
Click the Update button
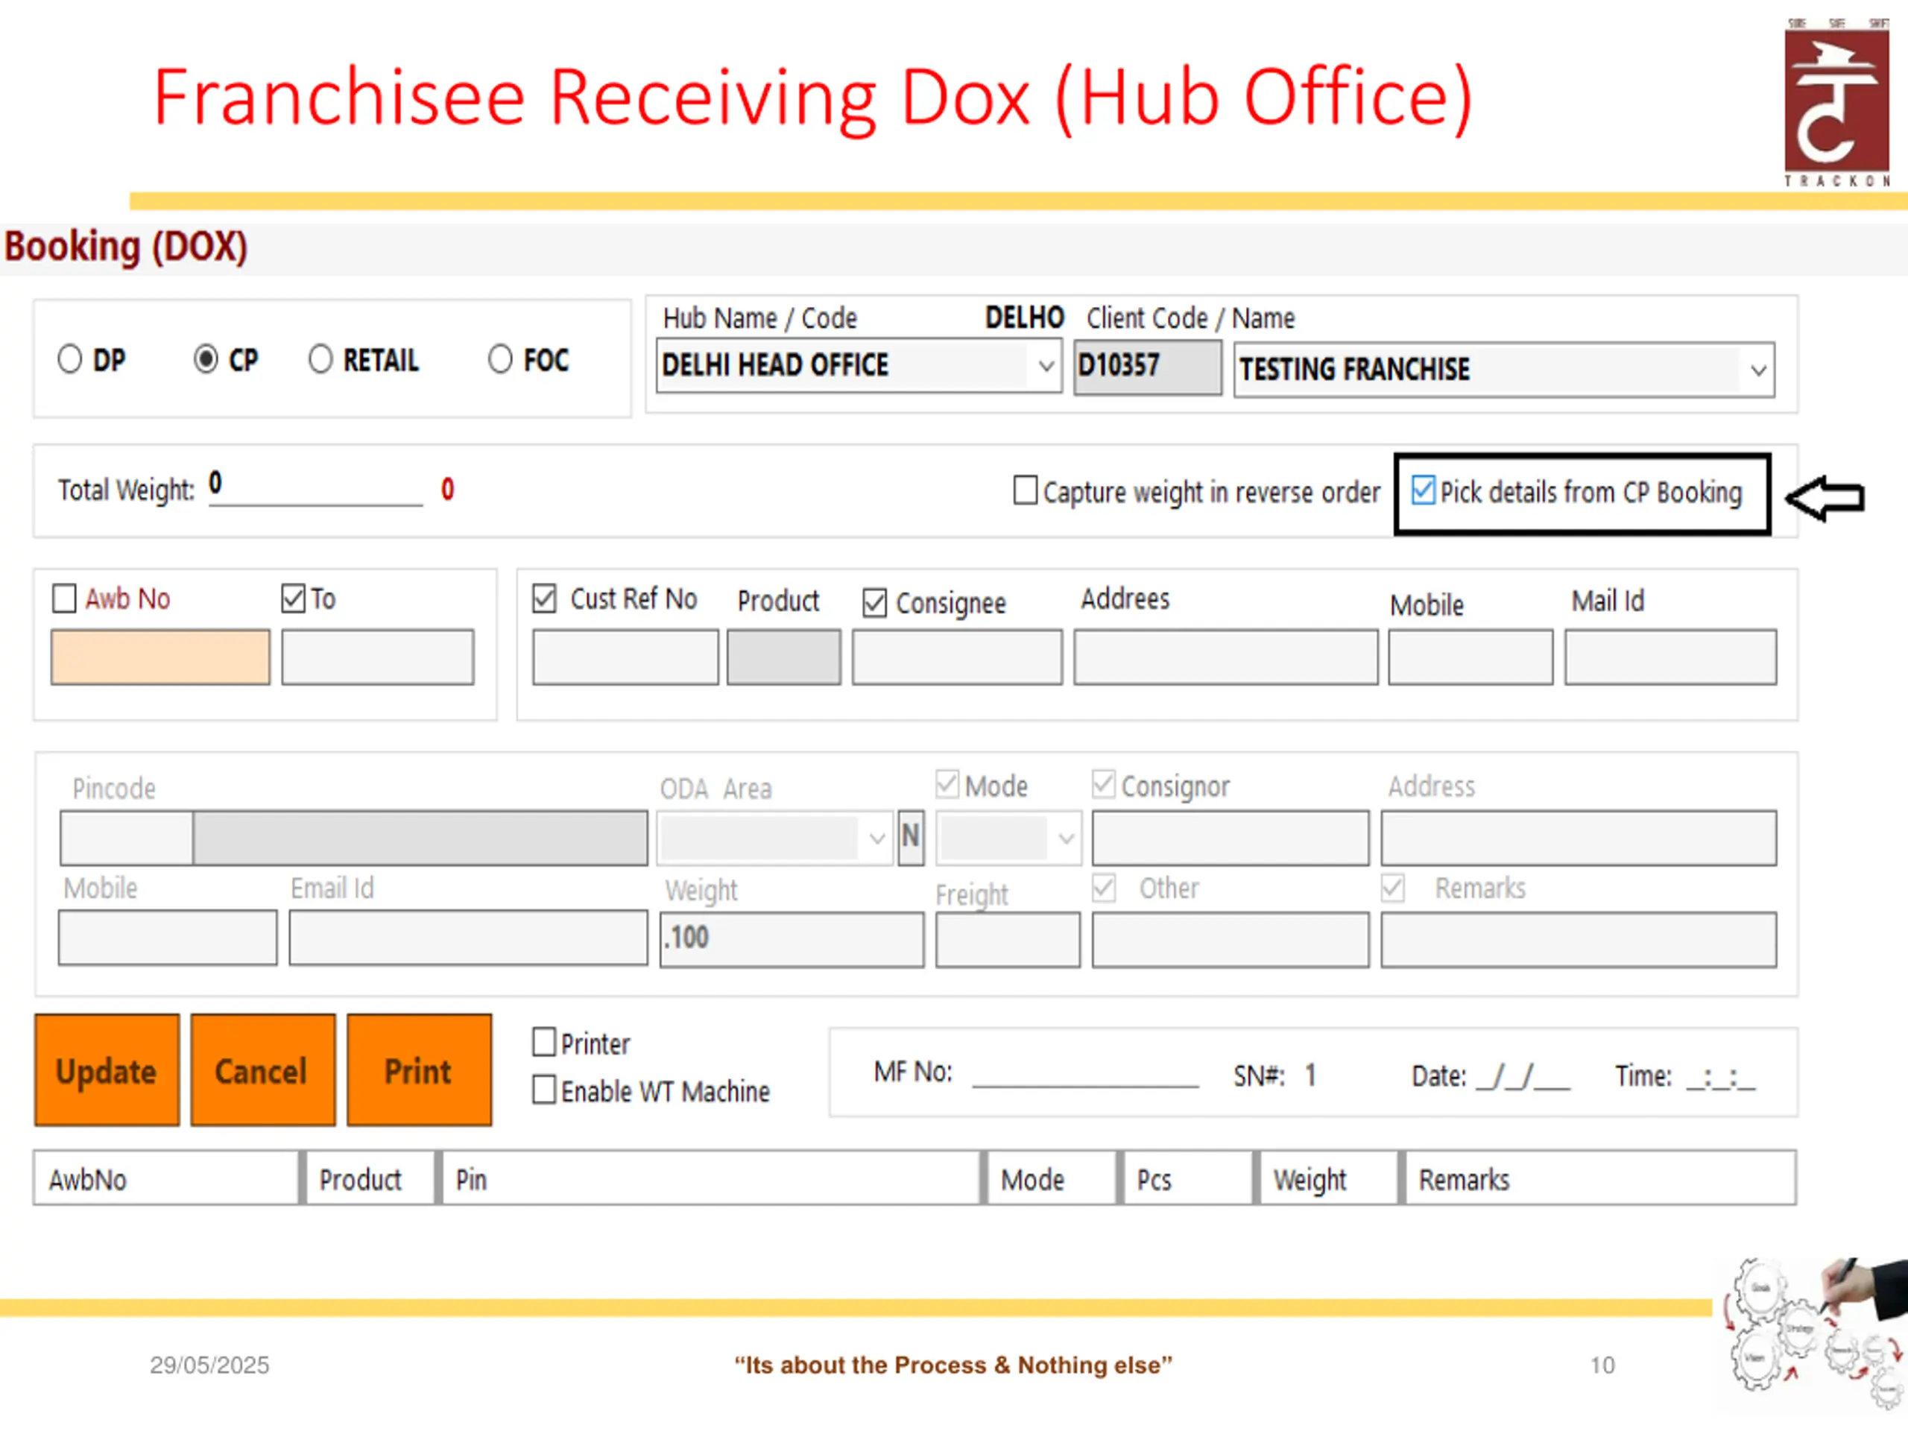tap(107, 1070)
